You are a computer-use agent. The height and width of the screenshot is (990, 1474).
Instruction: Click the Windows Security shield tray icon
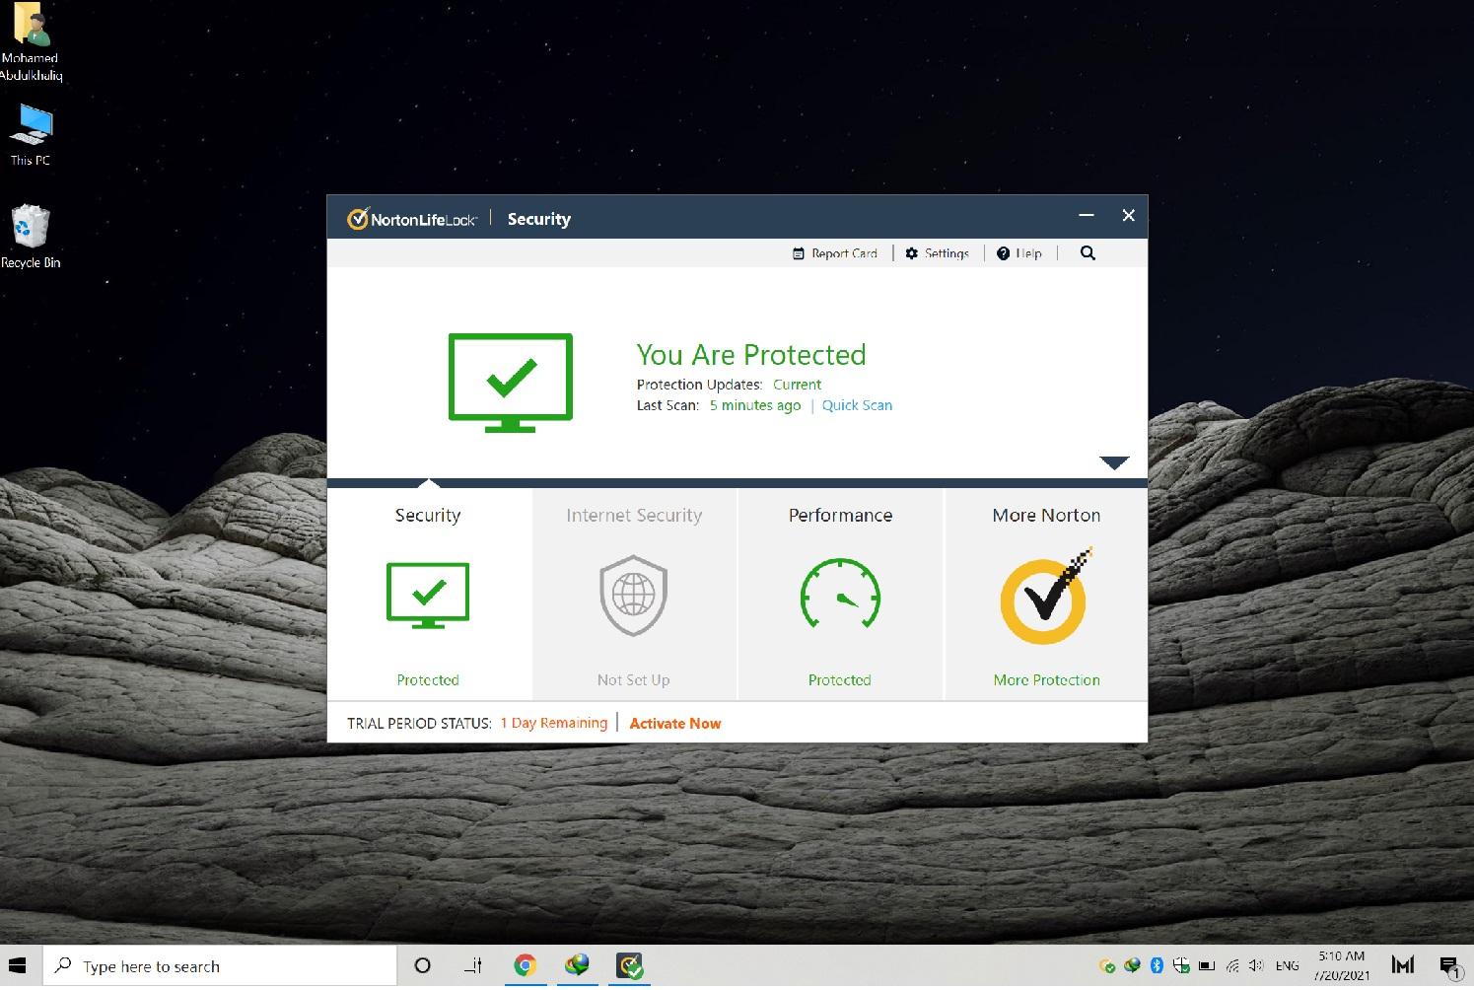[1181, 965]
